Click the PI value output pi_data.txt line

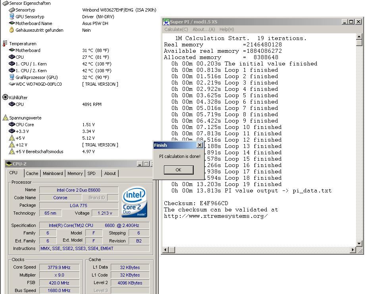tap(251, 190)
